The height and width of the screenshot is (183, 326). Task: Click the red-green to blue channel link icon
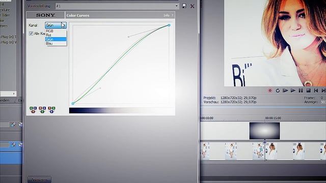(51, 110)
